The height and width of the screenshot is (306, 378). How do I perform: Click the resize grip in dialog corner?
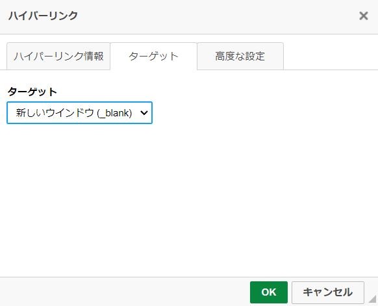[x=372, y=298]
